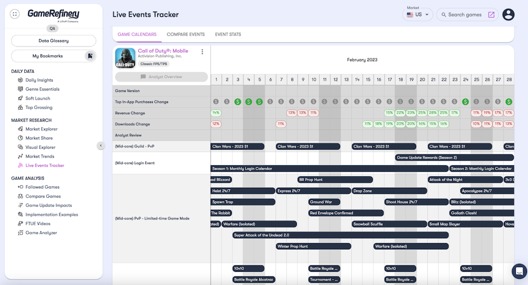Open Market Explorer
Viewport: 528px width, 285px height.
[x=41, y=129]
